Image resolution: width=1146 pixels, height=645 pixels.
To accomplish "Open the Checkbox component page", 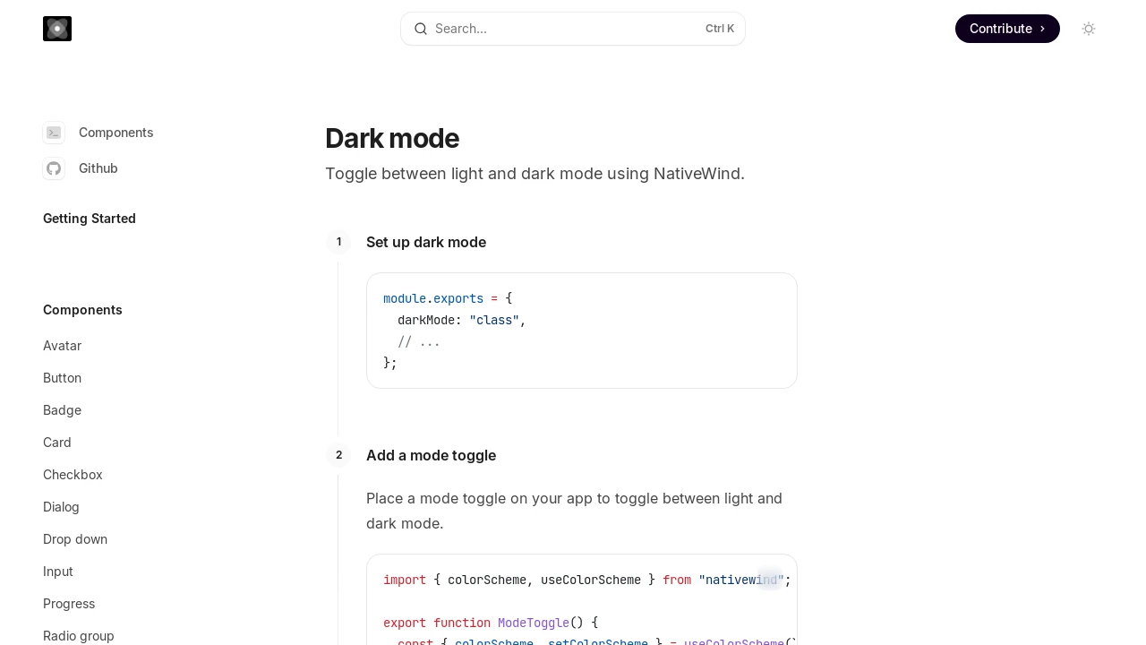I will click(73, 475).
